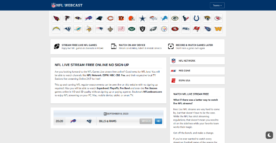Screen dimensions: 276x143
Task: Click the Bills logo in the game row
Action: (x=73, y=121)
